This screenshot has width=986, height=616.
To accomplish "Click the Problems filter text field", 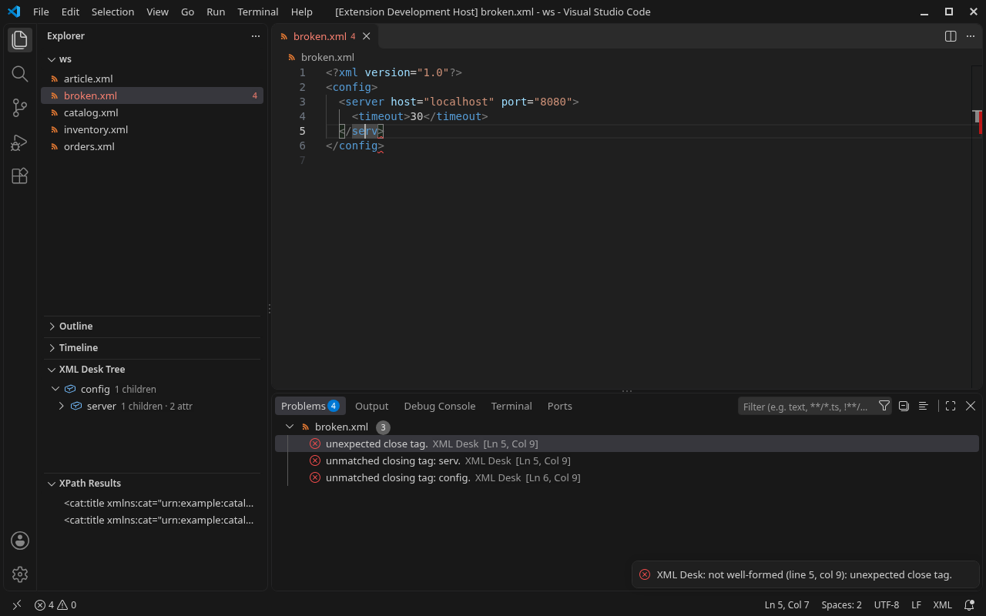I will point(806,406).
